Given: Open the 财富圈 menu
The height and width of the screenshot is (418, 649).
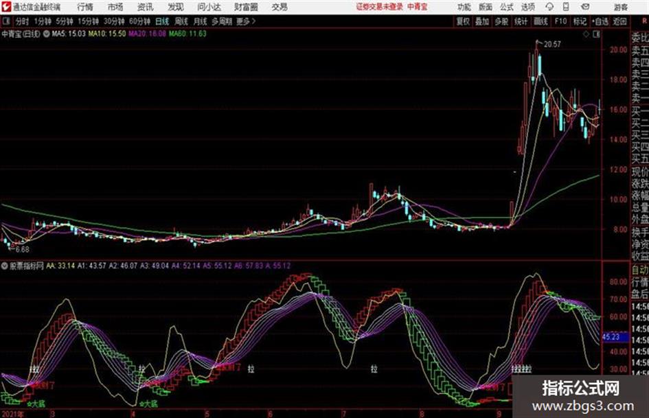Looking at the screenshot, I should click(x=246, y=7).
